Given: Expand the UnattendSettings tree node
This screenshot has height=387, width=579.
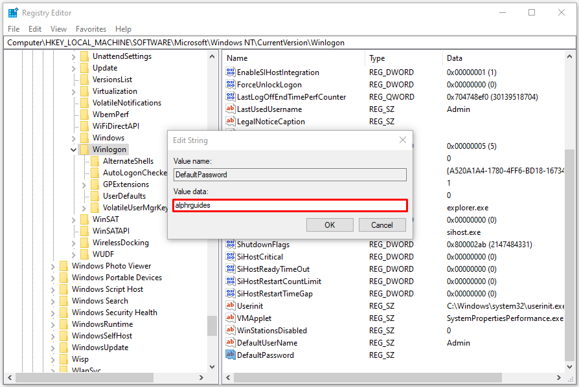Looking at the screenshot, I should pyautogui.click(x=73, y=57).
